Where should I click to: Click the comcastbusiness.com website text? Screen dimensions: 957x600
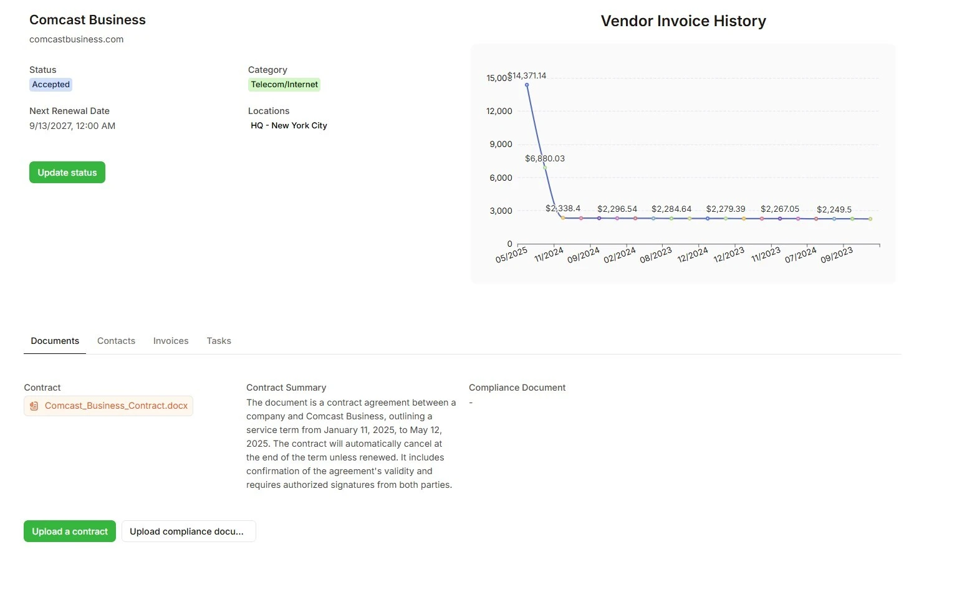[x=76, y=39]
